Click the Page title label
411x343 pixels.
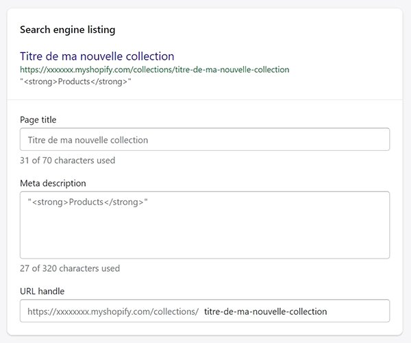[38, 119]
